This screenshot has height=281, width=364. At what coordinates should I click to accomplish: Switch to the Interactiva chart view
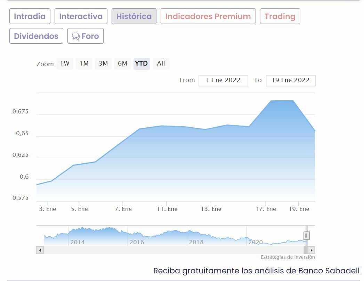tap(81, 16)
